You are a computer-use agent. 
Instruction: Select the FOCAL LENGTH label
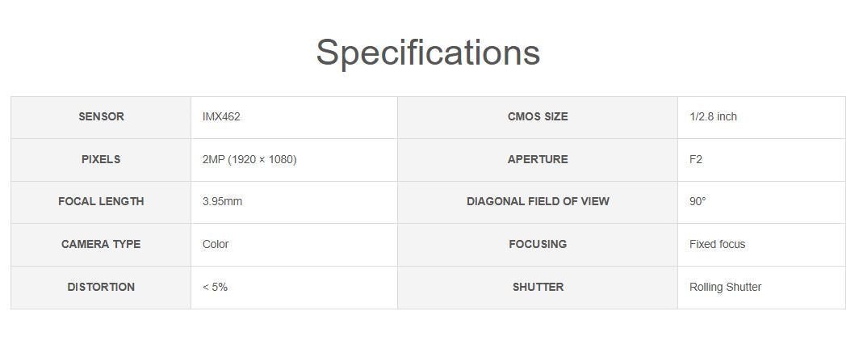point(101,202)
